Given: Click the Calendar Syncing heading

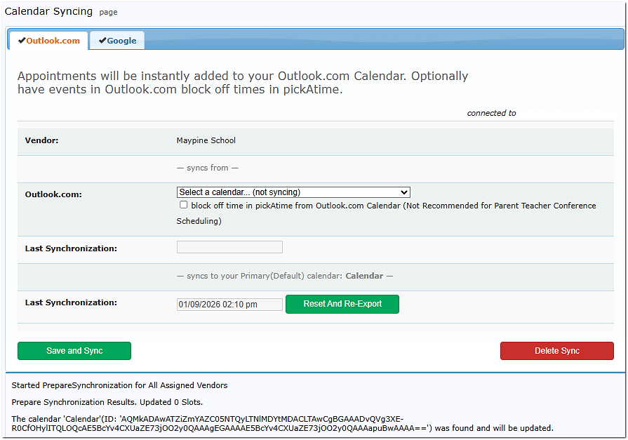Looking at the screenshot, I should coord(48,11).
